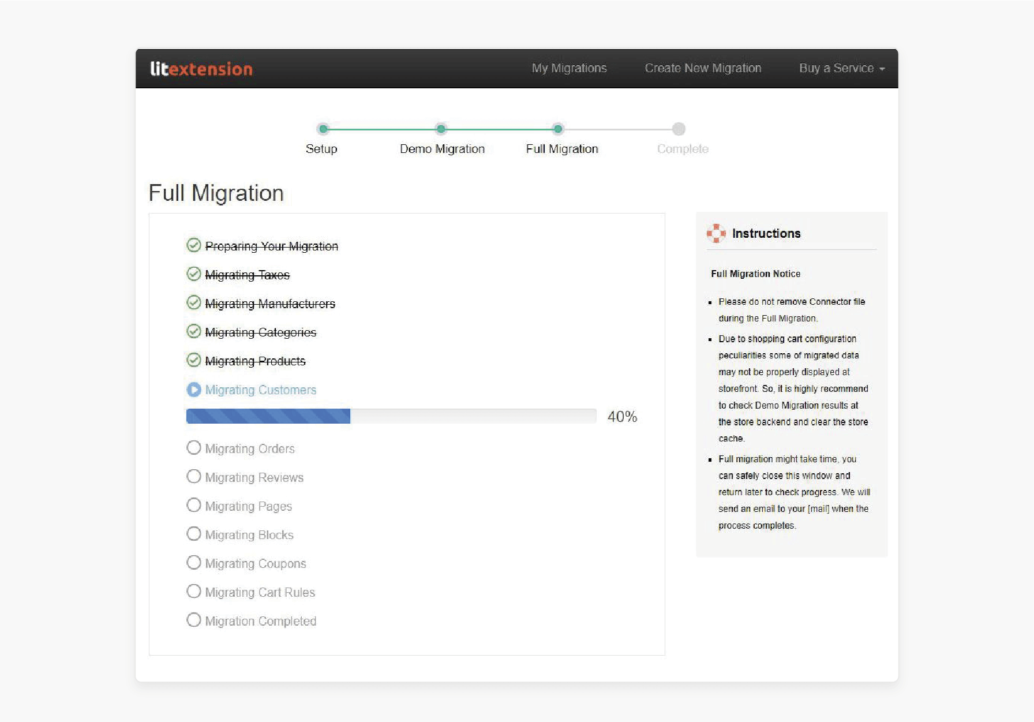The image size is (1034, 722).
Task: Click checkmark icon beside Migrating Taxes
Action: [x=194, y=274]
